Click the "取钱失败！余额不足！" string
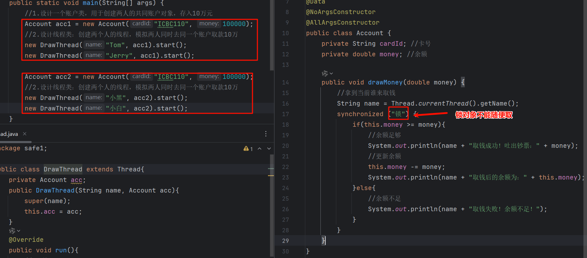Image resolution: width=587 pixels, height=258 pixels. click(x=504, y=209)
